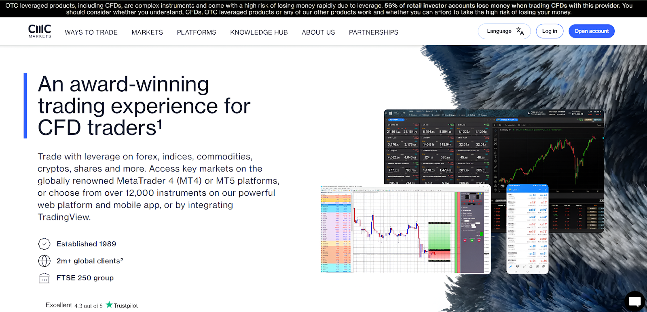Screen dimensions: 647x312
Task: Click the 'An award-winning trading experience' headline
Action: [144, 106]
